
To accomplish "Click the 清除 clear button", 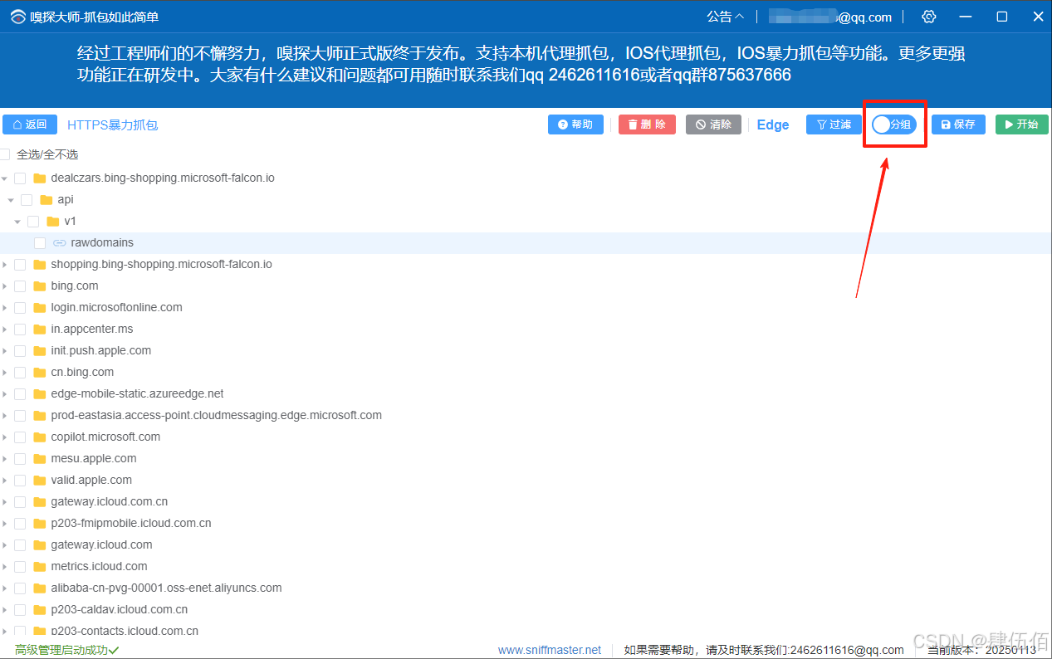I will coord(713,124).
